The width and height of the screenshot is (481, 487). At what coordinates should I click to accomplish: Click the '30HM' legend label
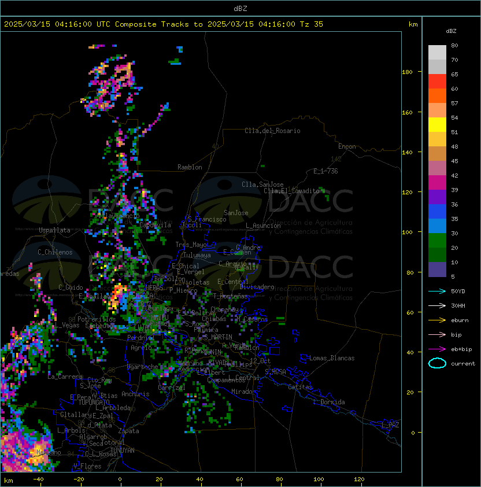pos(458,305)
